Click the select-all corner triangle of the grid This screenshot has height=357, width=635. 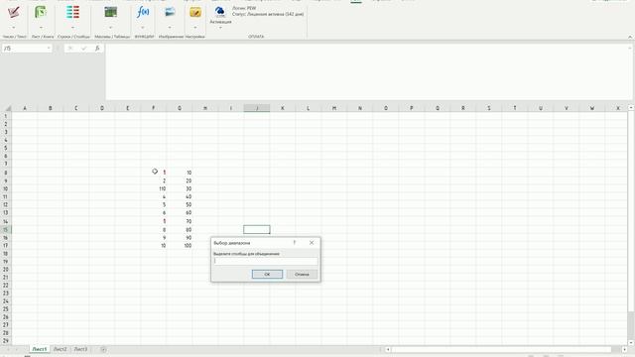pyautogui.click(x=7, y=108)
